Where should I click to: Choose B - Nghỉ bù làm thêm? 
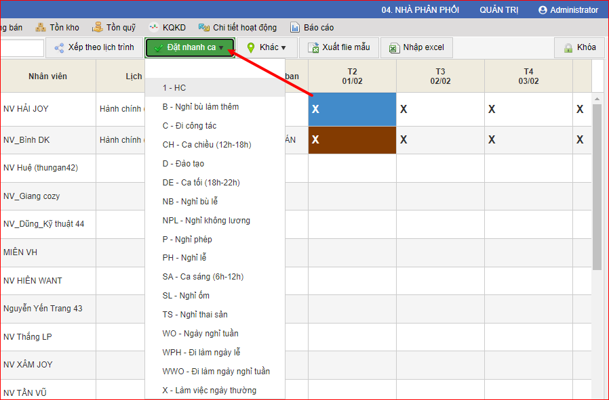215,106
